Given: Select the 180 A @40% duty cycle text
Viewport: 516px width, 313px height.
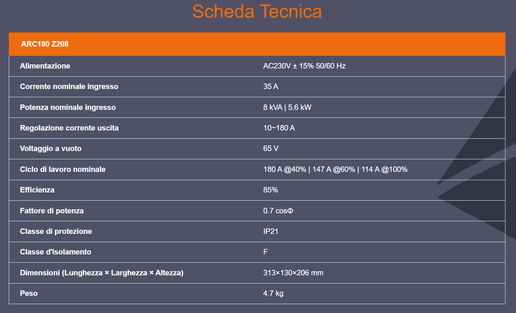Looking at the screenshot, I should tap(285, 169).
